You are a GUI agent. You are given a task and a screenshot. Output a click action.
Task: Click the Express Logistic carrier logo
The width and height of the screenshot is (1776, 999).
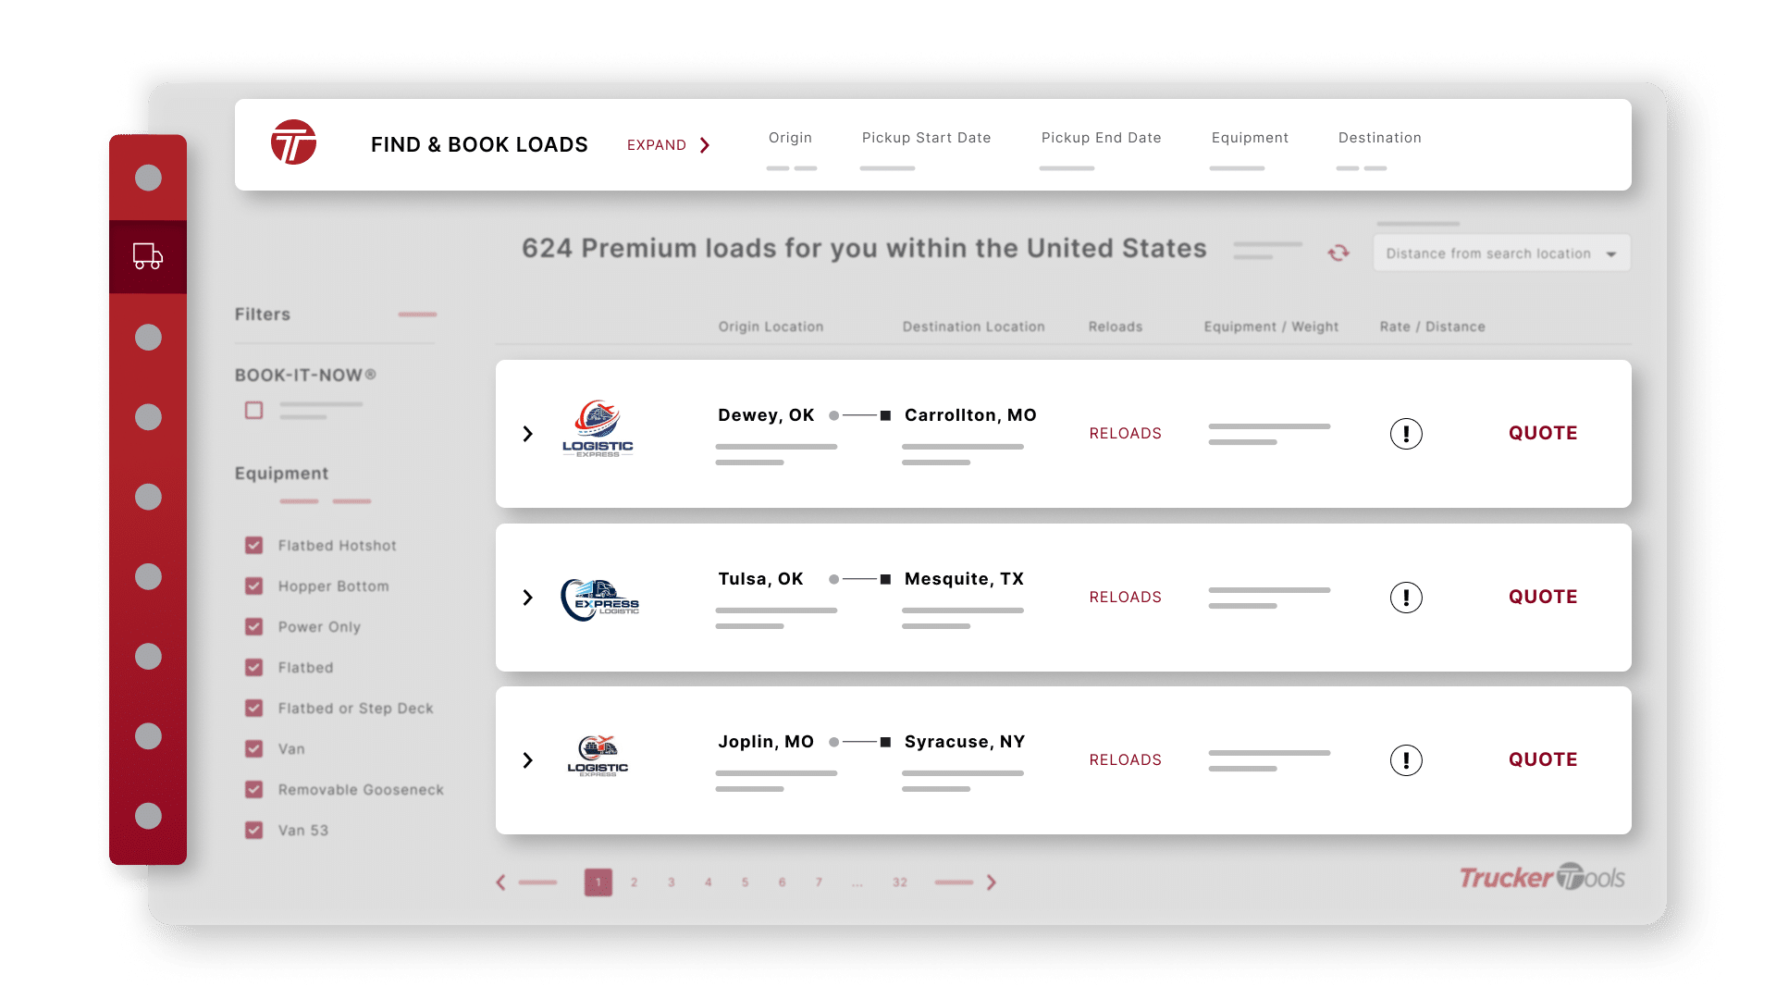pyautogui.click(x=599, y=597)
